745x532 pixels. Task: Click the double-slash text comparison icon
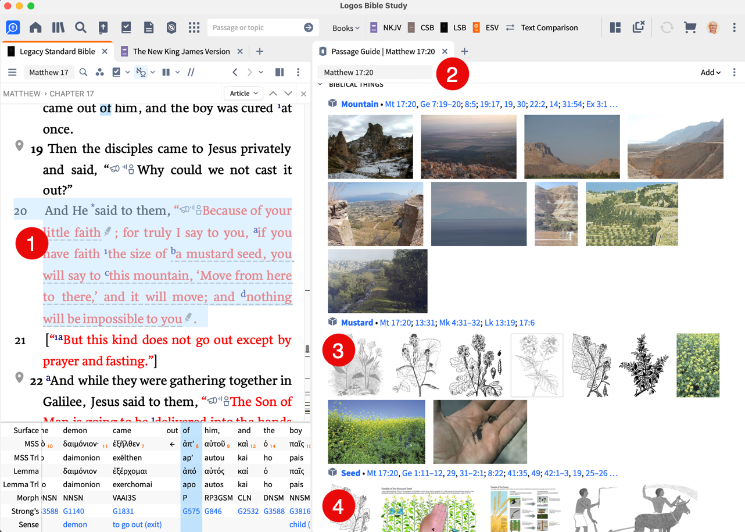coord(191,73)
